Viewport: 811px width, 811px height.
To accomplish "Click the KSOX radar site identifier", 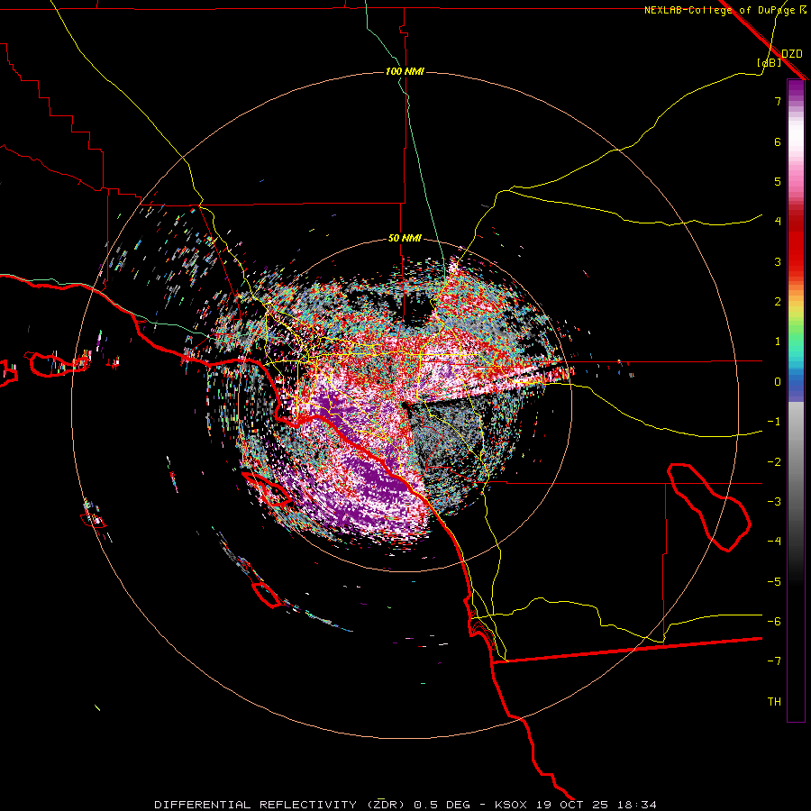I will click(x=511, y=805).
